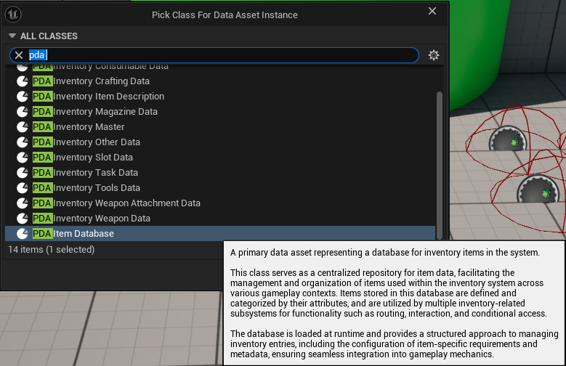Click data asset icon beside Inventory Magazine Data
The width and height of the screenshot is (566, 366).
tap(23, 112)
